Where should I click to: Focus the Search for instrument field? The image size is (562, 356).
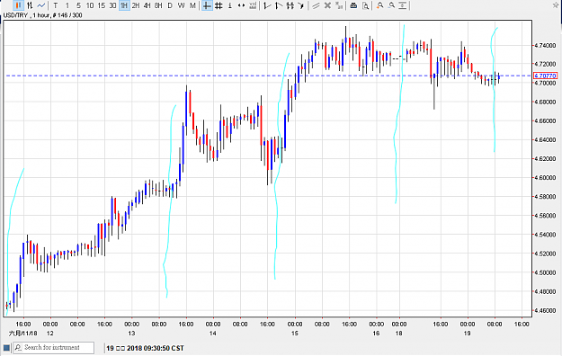pos(54,347)
